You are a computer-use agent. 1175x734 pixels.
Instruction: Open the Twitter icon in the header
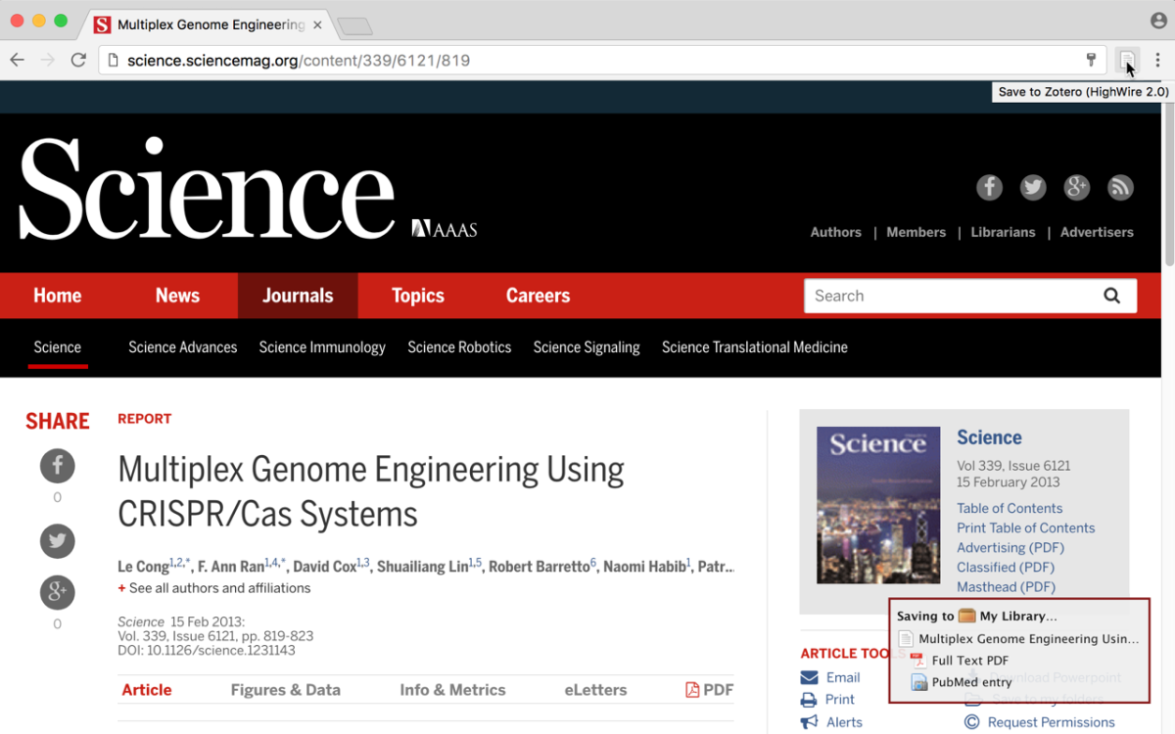pyautogui.click(x=1033, y=187)
